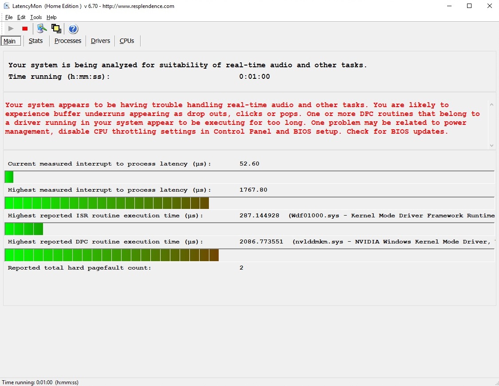Click the warning message scroll-up arrow

(491, 105)
